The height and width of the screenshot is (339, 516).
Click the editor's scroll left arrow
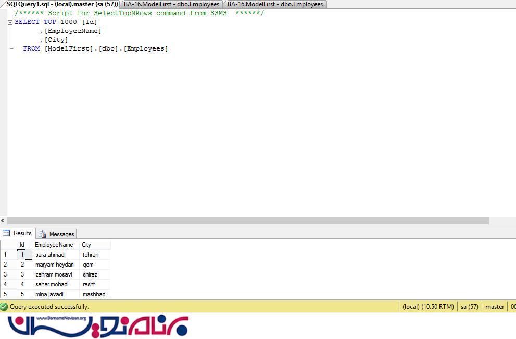3,221
